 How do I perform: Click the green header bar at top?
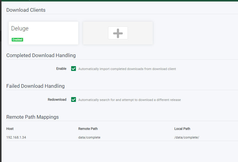(120, 1)
